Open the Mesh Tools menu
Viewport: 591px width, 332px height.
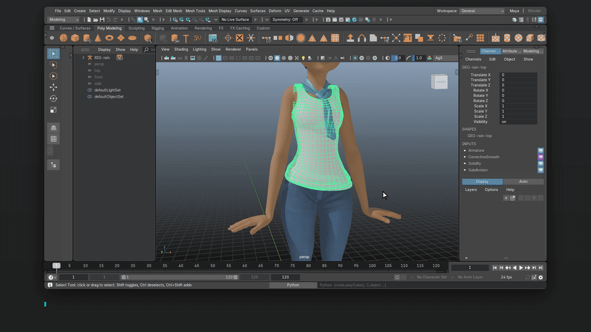195,11
